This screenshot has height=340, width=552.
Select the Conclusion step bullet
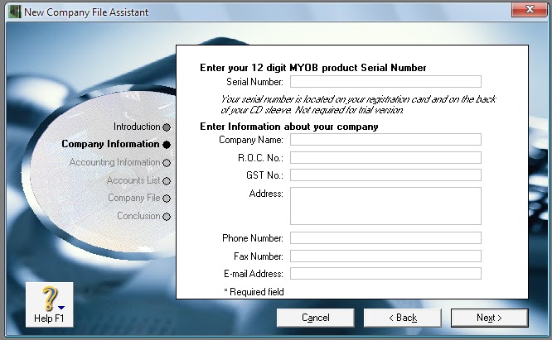tap(167, 217)
